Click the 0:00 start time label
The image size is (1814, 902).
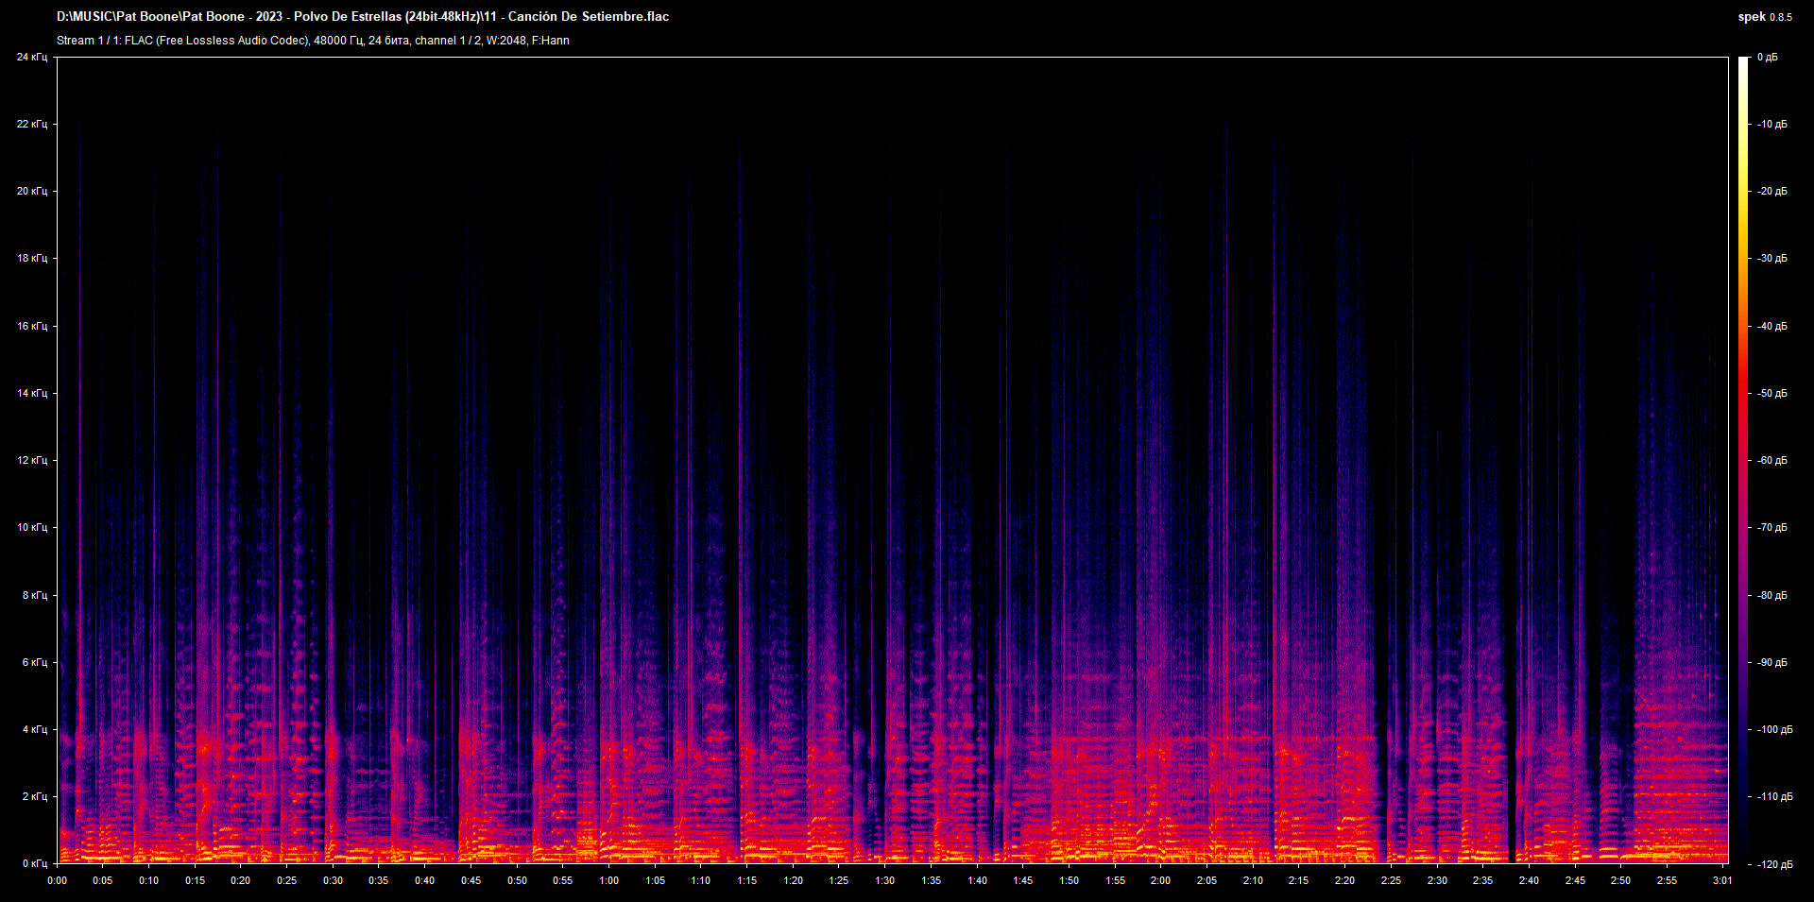coord(58,880)
